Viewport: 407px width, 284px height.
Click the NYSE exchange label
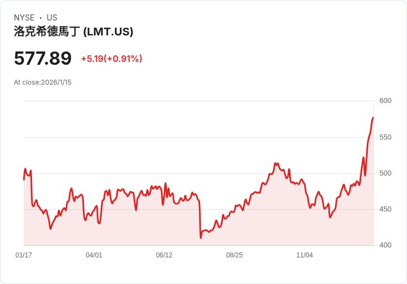point(25,18)
